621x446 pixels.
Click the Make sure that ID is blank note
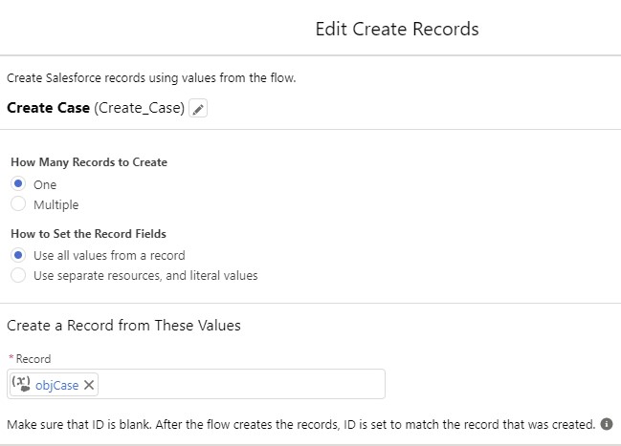301,424
